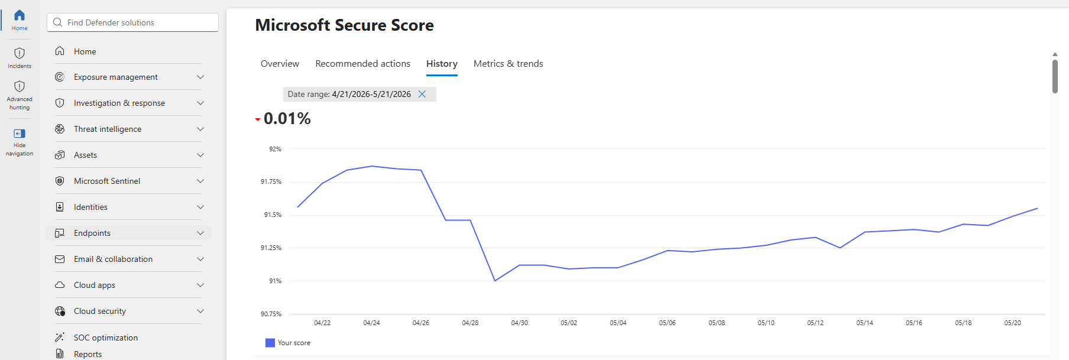Click the Home icon in left rail
This screenshot has width=1069, height=360.
pos(20,15)
